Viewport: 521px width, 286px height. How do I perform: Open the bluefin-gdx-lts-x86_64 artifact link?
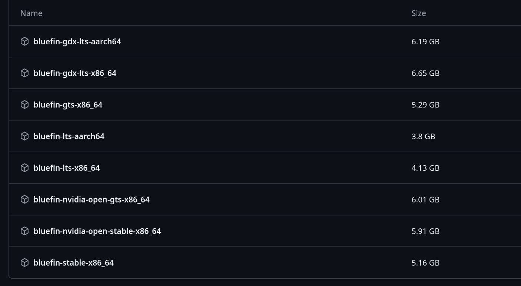(x=75, y=73)
